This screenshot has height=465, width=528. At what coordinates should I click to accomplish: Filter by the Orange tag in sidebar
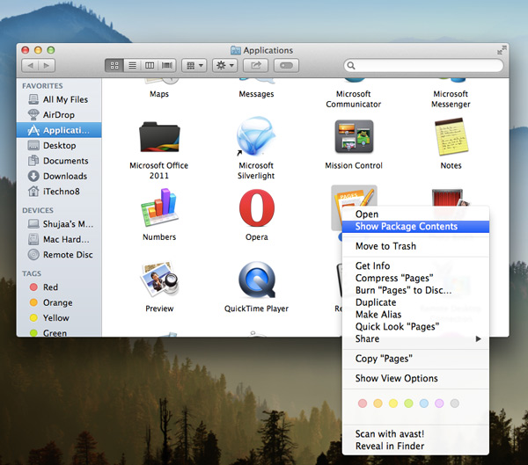tap(59, 302)
